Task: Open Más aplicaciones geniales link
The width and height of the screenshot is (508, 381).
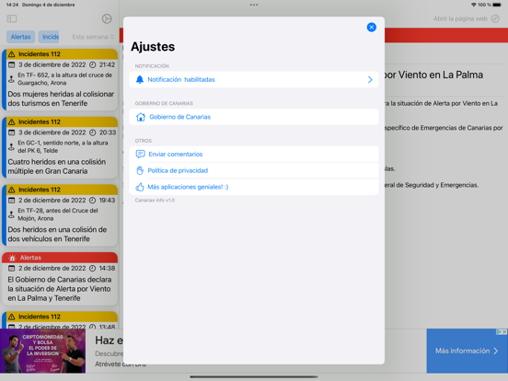Action: click(254, 187)
